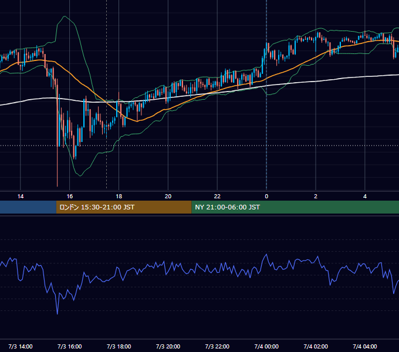The image size is (399, 352).
Task: Click the 18 hour axis label
Action: [x=119, y=197]
